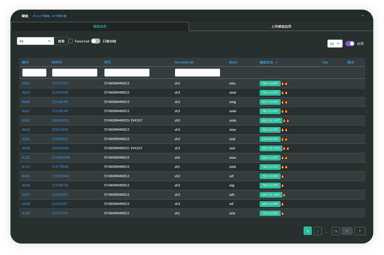Focus the 序列号 filter input field
Viewport: 384px width, 255px height.
pos(75,72)
